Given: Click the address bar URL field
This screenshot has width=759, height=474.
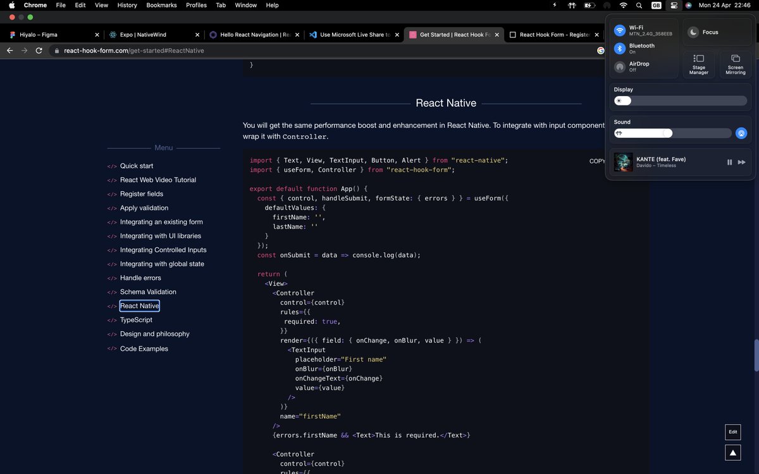Looking at the screenshot, I should 326,51.
